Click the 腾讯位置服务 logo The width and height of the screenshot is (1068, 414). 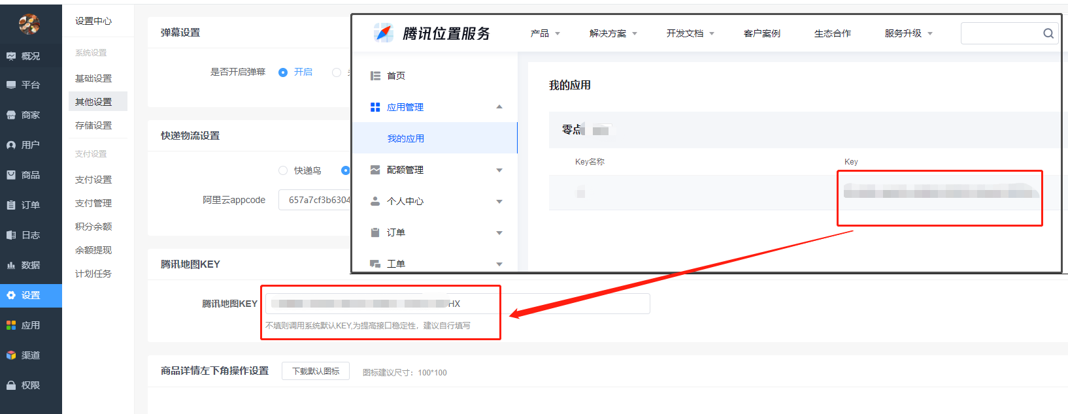tap(432, 33)
